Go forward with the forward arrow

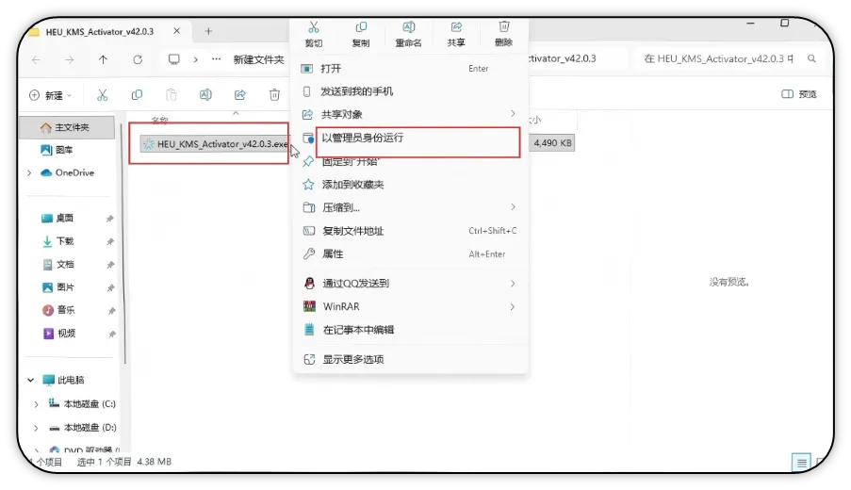click(70, 59)
